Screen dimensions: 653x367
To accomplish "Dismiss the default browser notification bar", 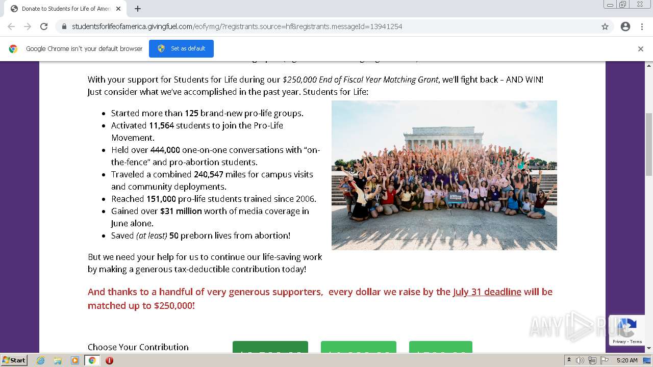I will click(x=641, y=49).
